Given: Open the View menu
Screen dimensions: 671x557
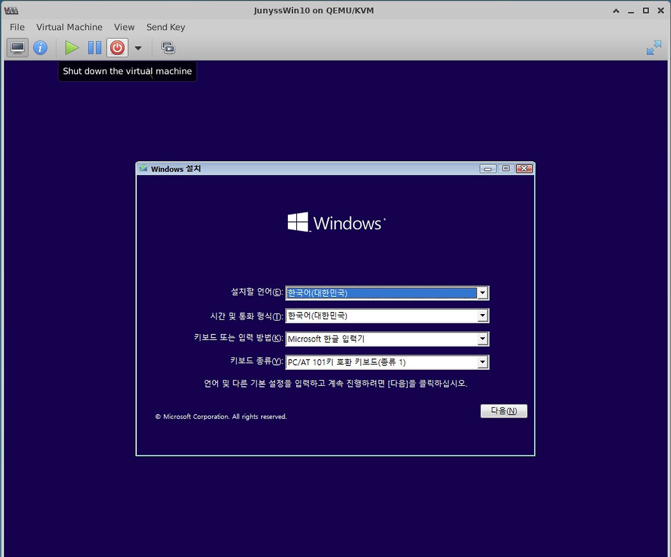Looking at the screenshot, I should coord(124,27).
